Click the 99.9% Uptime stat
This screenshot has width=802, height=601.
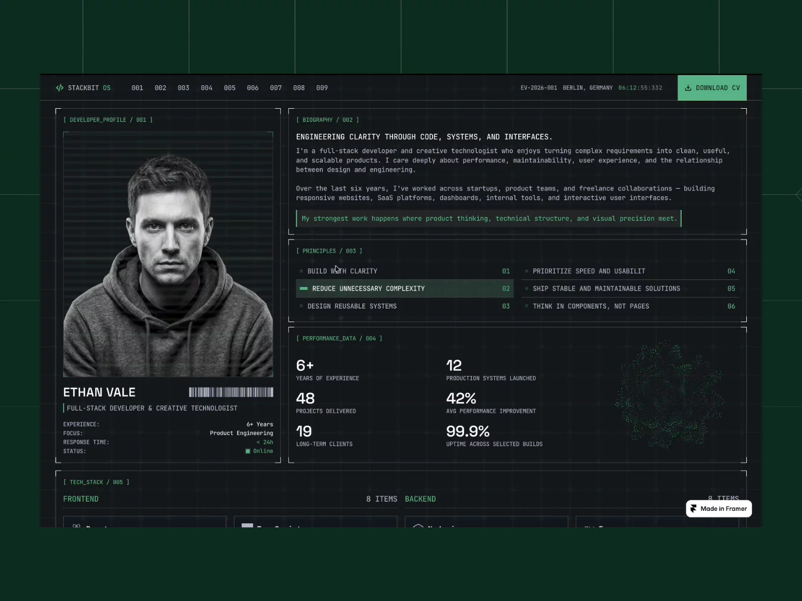[494, 436]
